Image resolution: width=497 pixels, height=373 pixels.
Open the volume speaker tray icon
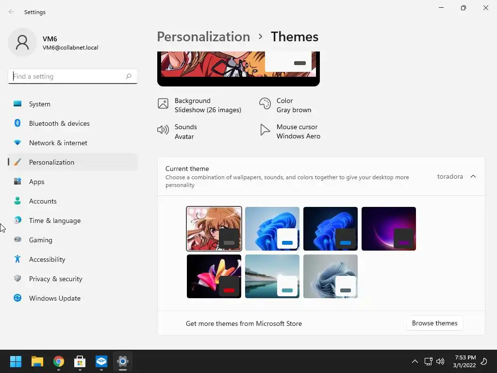(x=440, y=361)
